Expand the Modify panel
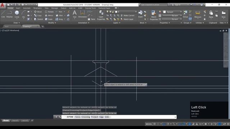Screen dimensions: 230x129 (52, 23)
